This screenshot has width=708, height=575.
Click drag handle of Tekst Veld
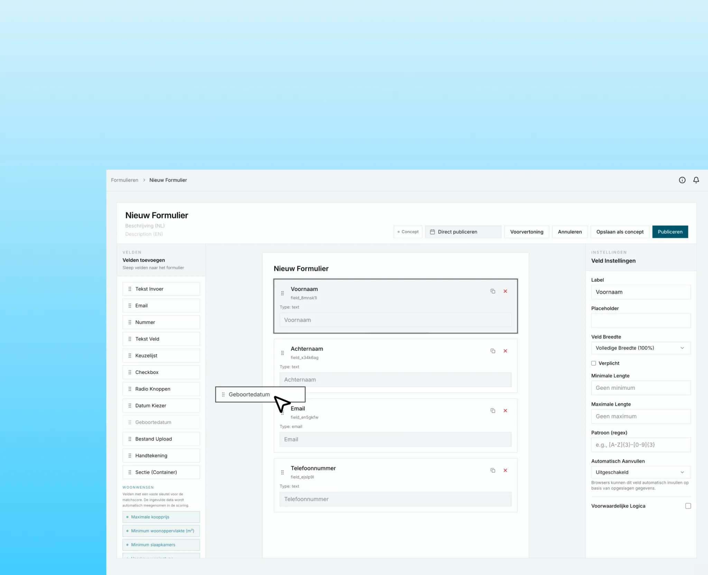pos(130,339)
